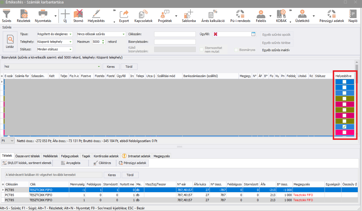Tick the first row Helyesbítve checkbox
The image size is (362, 211).
pos(344,82)
